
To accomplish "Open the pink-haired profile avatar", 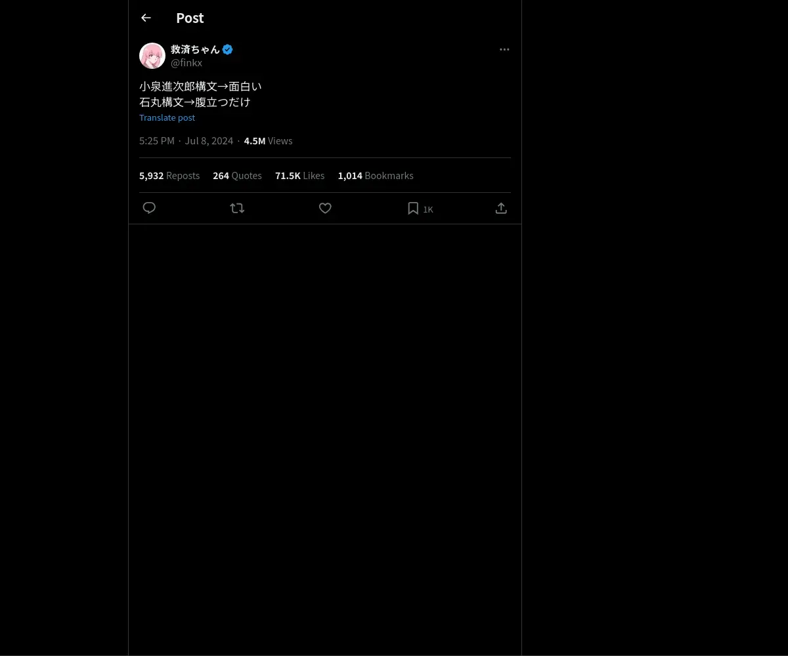I will 152,56.
